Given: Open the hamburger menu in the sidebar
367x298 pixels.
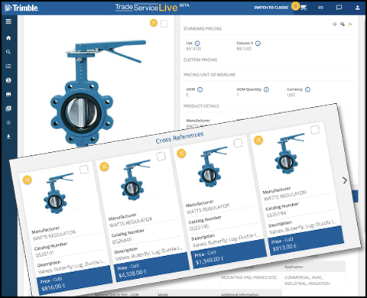Looking at the screenshot, I should [x=8, y=21].
